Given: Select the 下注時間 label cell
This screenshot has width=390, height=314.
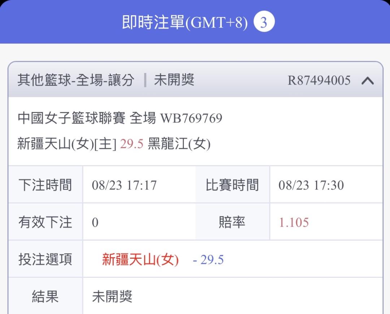Looking at the screenshot, I should (x=45, y=185).
